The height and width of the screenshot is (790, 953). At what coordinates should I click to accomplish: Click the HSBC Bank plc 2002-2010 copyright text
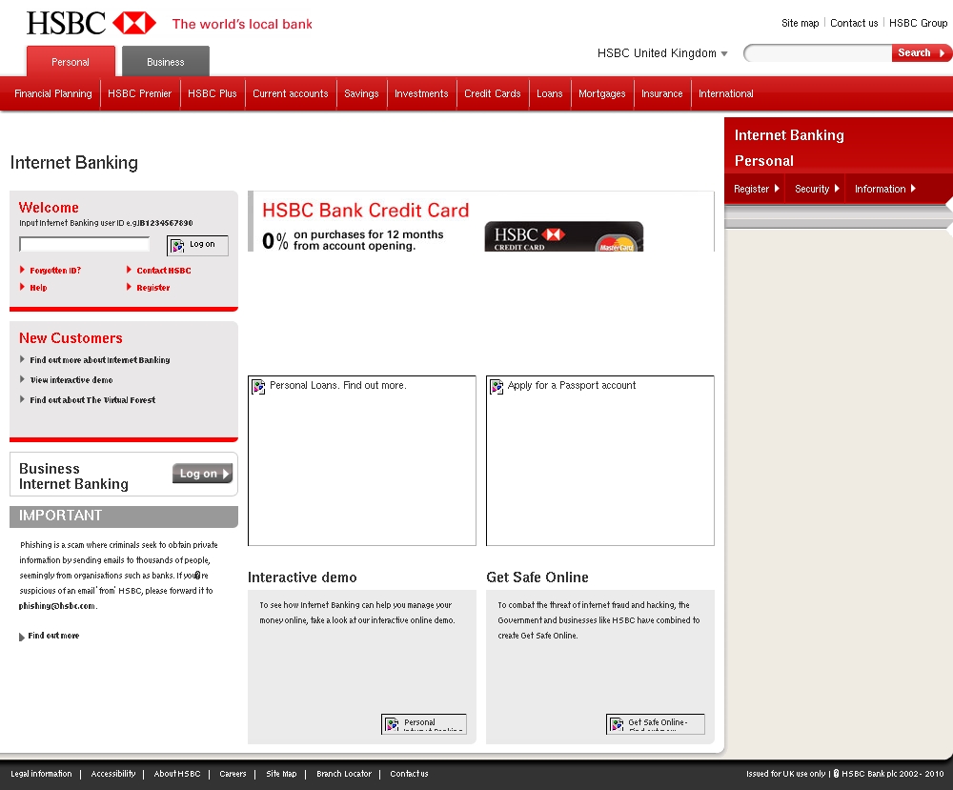[x=892, y=774]
